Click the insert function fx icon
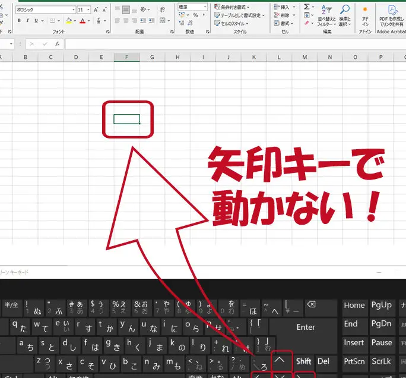The width and height of the screenshot is (406, 378). (57, 44)
